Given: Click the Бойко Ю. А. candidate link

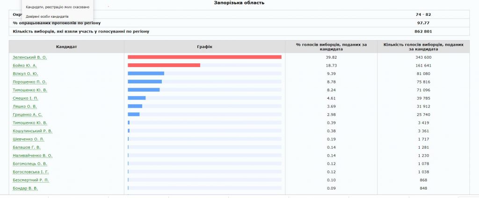Looking at the screenshot, I should (25, 66).
